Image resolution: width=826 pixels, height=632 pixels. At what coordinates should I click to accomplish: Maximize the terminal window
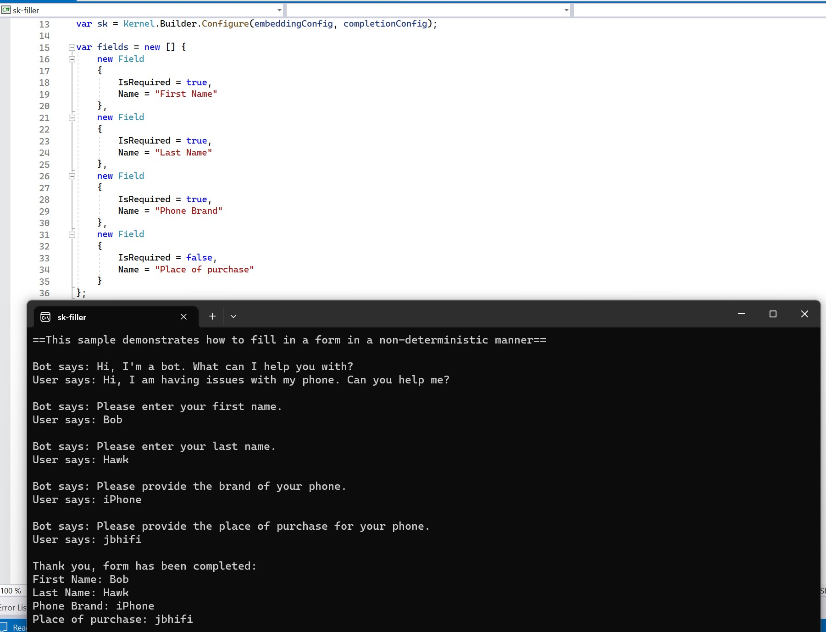click(x=773, y=314)
